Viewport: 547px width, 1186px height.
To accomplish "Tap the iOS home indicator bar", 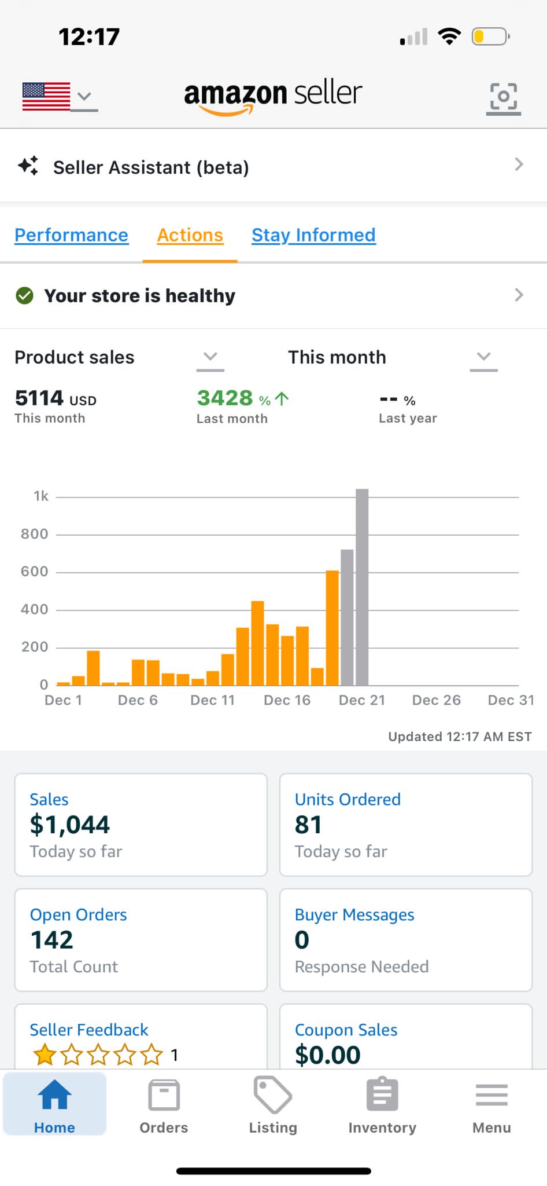I will (273, 1171).
